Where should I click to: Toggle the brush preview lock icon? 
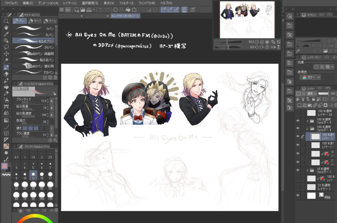(x=54, y=94)
